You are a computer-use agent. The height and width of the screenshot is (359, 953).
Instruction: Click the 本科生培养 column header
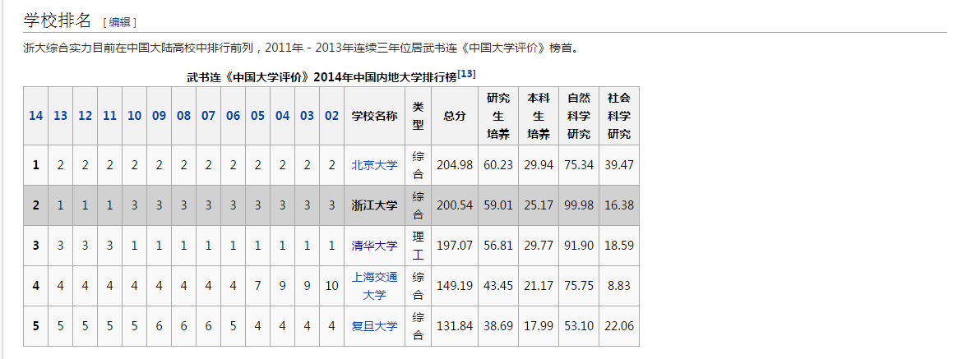(x=539, y=115)
